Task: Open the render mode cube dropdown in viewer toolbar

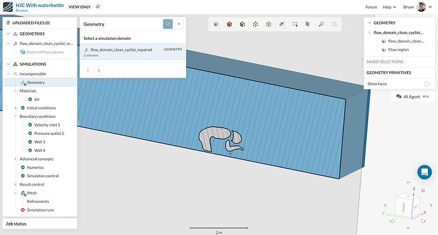Action: click(x=216, y=24)
